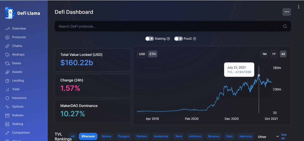Filter TVL rankings by Terra
The height and width of the screenshot is (141, 304).
click(179, 136)
